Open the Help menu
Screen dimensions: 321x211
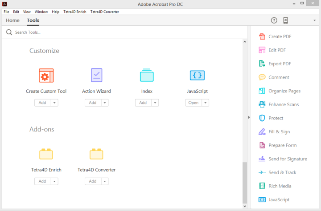[x=55, y=12]
